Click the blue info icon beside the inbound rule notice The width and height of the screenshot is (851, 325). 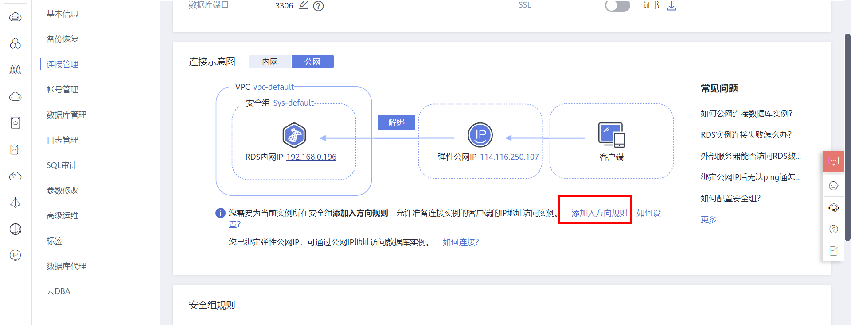pyautogui.click(x=220, y=213)
